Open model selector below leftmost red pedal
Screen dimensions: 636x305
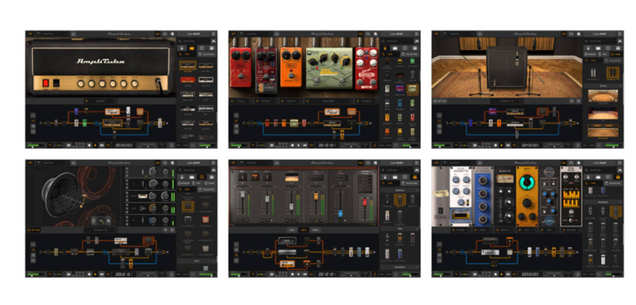click(x=241, y=100)
